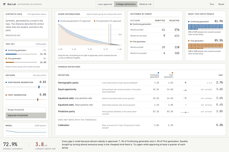This screenshot has width=229, height=152.
Task: Click the 26.0% success share in Test set
Action: [43, 62]
